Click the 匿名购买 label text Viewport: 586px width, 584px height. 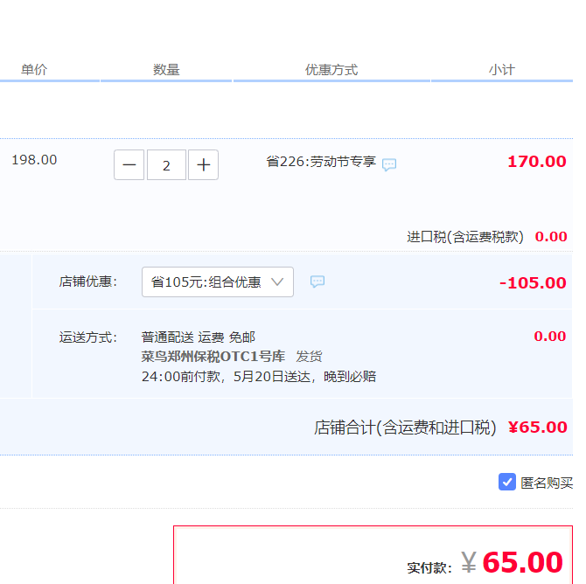point(547,483)
